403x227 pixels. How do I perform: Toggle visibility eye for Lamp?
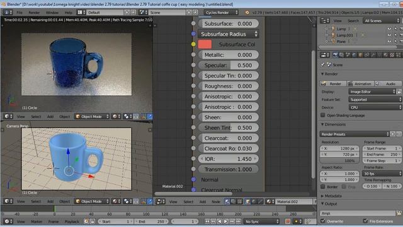pos(389,28)
